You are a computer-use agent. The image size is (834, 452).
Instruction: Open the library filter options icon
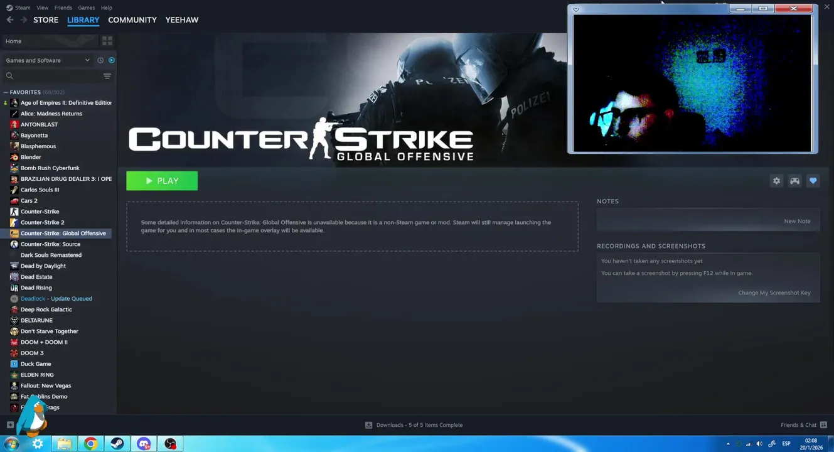(107, 76)
